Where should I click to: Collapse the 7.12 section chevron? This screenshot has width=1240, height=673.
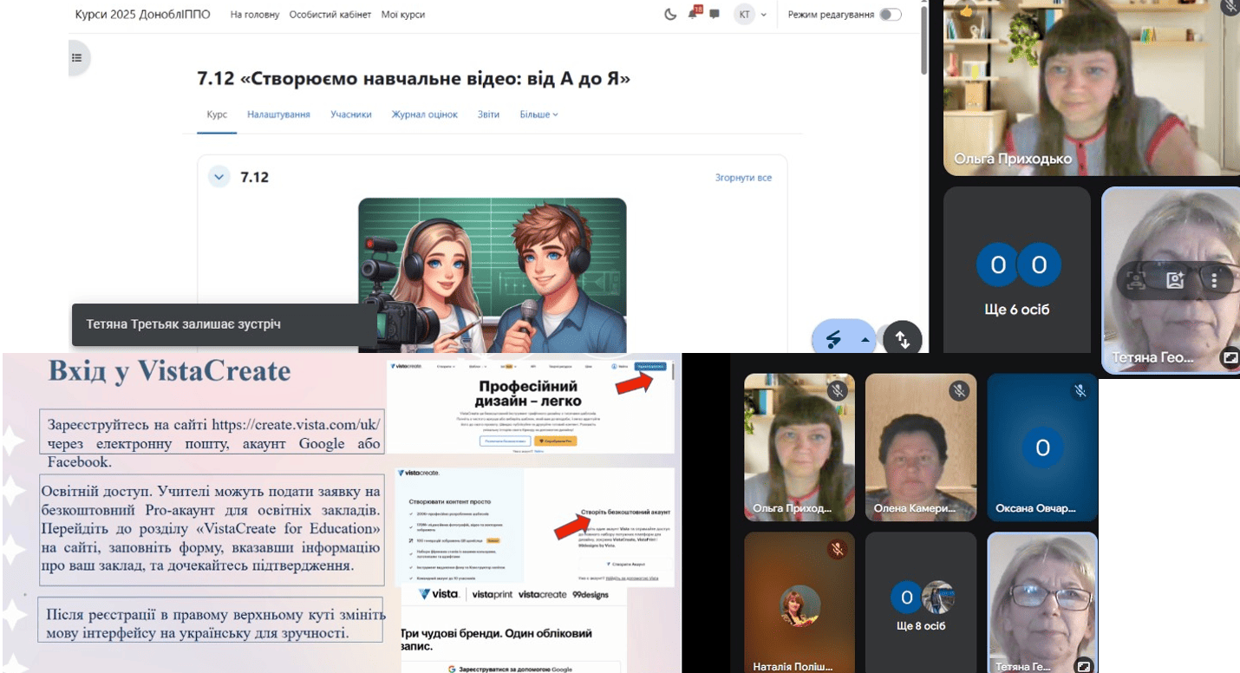click(219, 177)
